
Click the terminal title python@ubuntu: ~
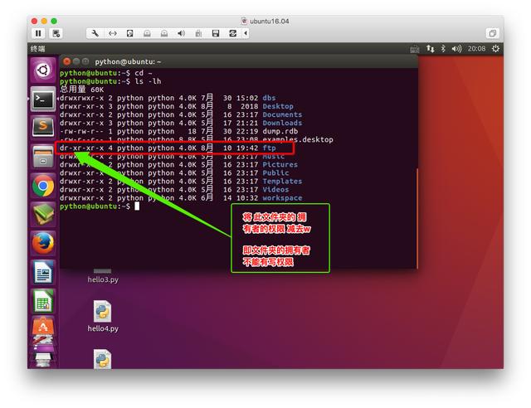pyautogui.click(x=128, y=61)
